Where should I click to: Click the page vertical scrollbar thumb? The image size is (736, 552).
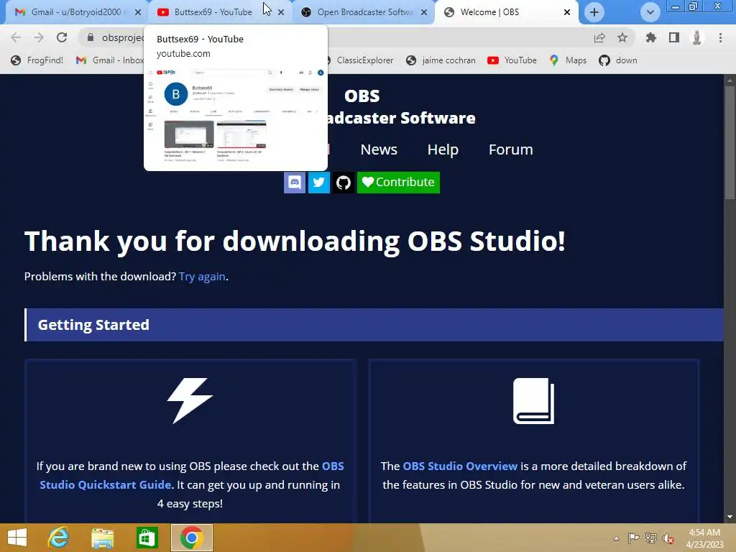[x=730, y=143]
